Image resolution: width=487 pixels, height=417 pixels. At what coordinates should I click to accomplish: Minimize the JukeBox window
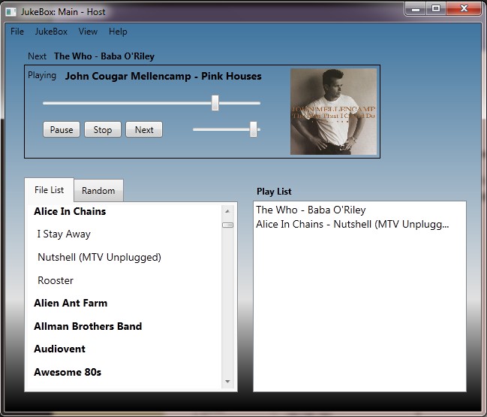[416, 9]
